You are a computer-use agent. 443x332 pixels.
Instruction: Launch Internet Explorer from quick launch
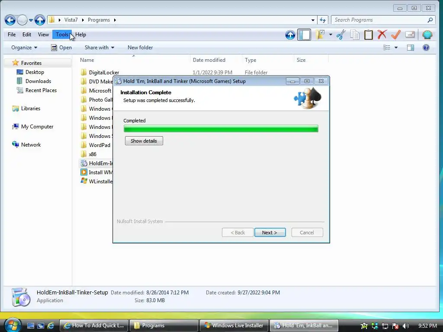pyautogui.click(x=51, y=326)
